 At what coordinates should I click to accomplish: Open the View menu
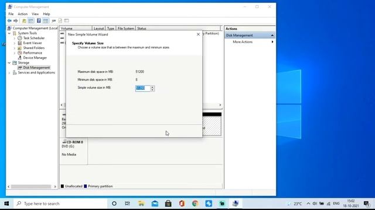click(35, 14)
